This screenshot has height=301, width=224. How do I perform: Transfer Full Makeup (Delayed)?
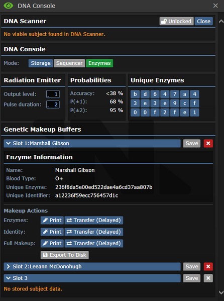[94, 243]
